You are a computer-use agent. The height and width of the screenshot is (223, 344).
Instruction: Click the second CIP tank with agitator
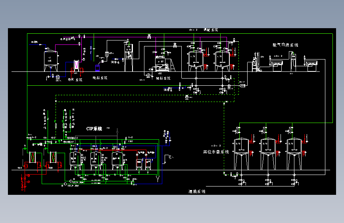pyautogui.click(x=96, y=160)
